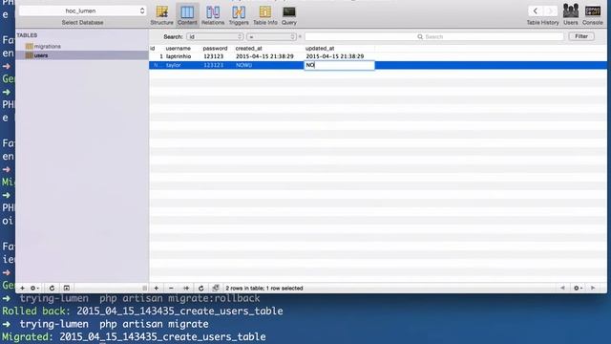Add a new table with plus icon
Viewport: 611px width, 344px height.
(22, 289)
